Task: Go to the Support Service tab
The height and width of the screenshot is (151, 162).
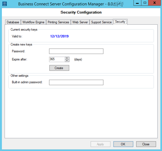Action: click(x=101, y=22)
